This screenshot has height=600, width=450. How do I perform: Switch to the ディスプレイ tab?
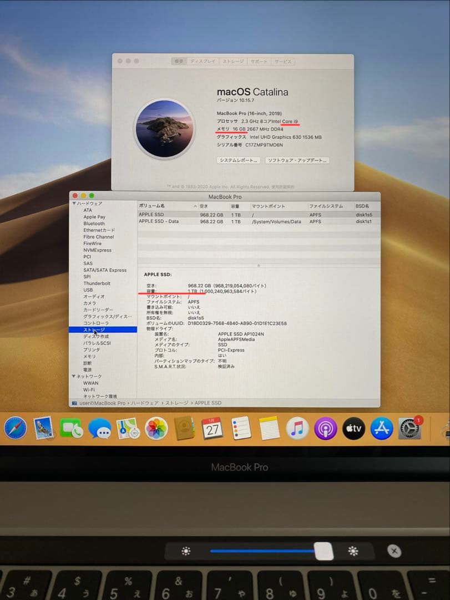click(x=204, y=62)
